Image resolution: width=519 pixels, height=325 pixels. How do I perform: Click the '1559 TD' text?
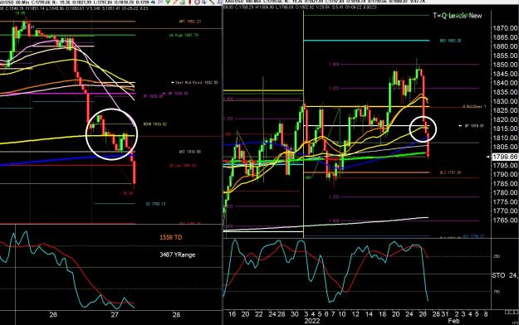tap(171, 237)
